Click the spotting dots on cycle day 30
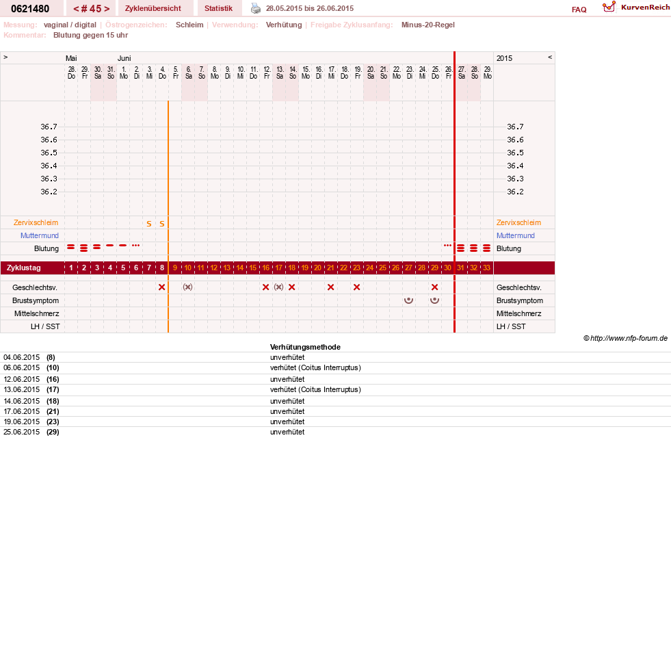This screenshot has height=661, width=671. click(x=447, y=245)
